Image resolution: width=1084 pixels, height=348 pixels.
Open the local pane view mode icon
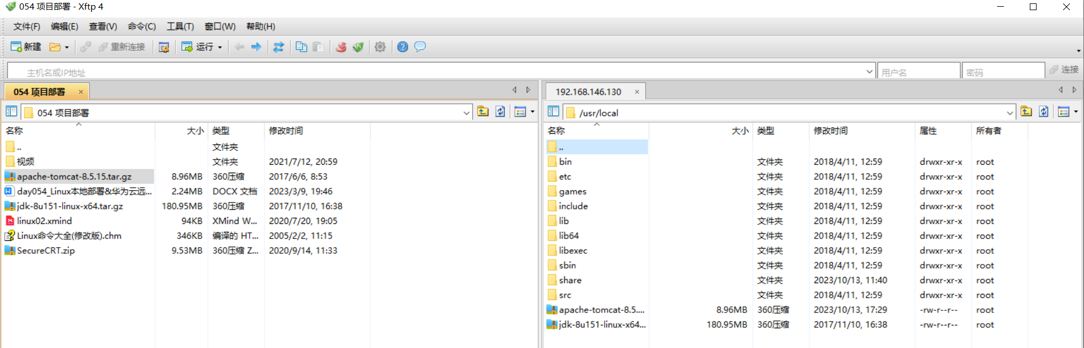(x=521, y=112)
